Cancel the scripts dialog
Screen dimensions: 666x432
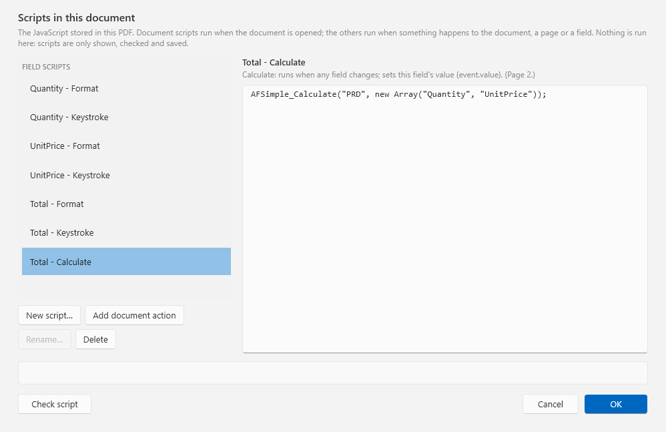click(x=551, y=404)
